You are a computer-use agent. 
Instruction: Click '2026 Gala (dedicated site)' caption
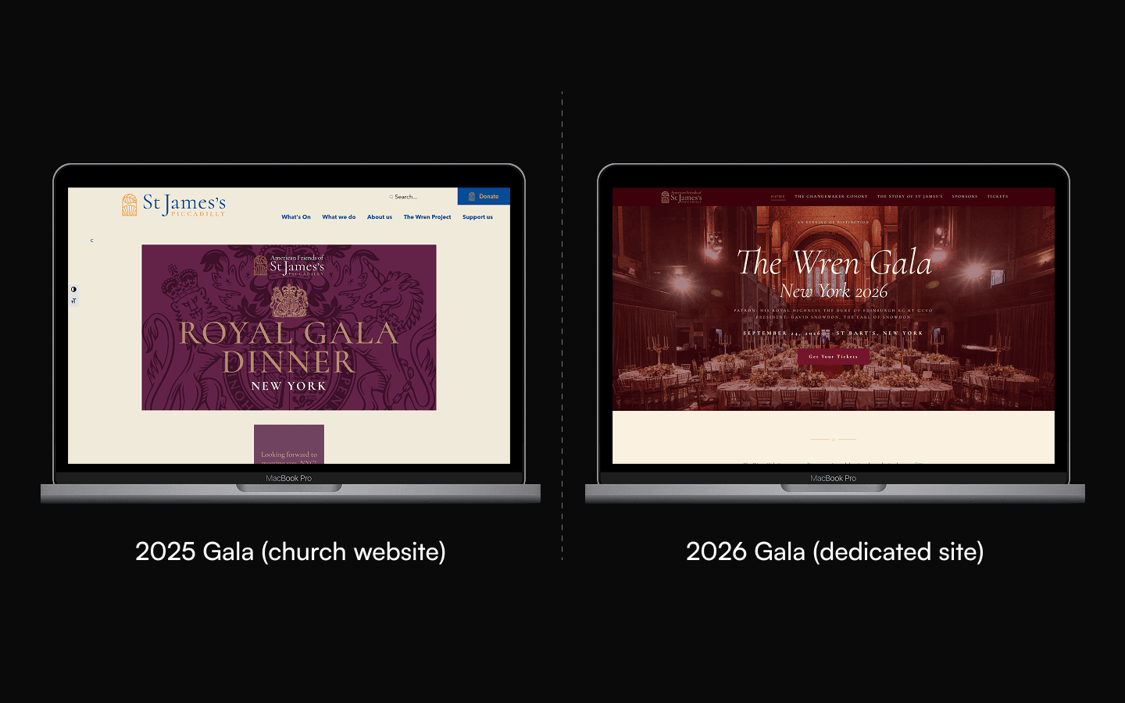point(834,551)
